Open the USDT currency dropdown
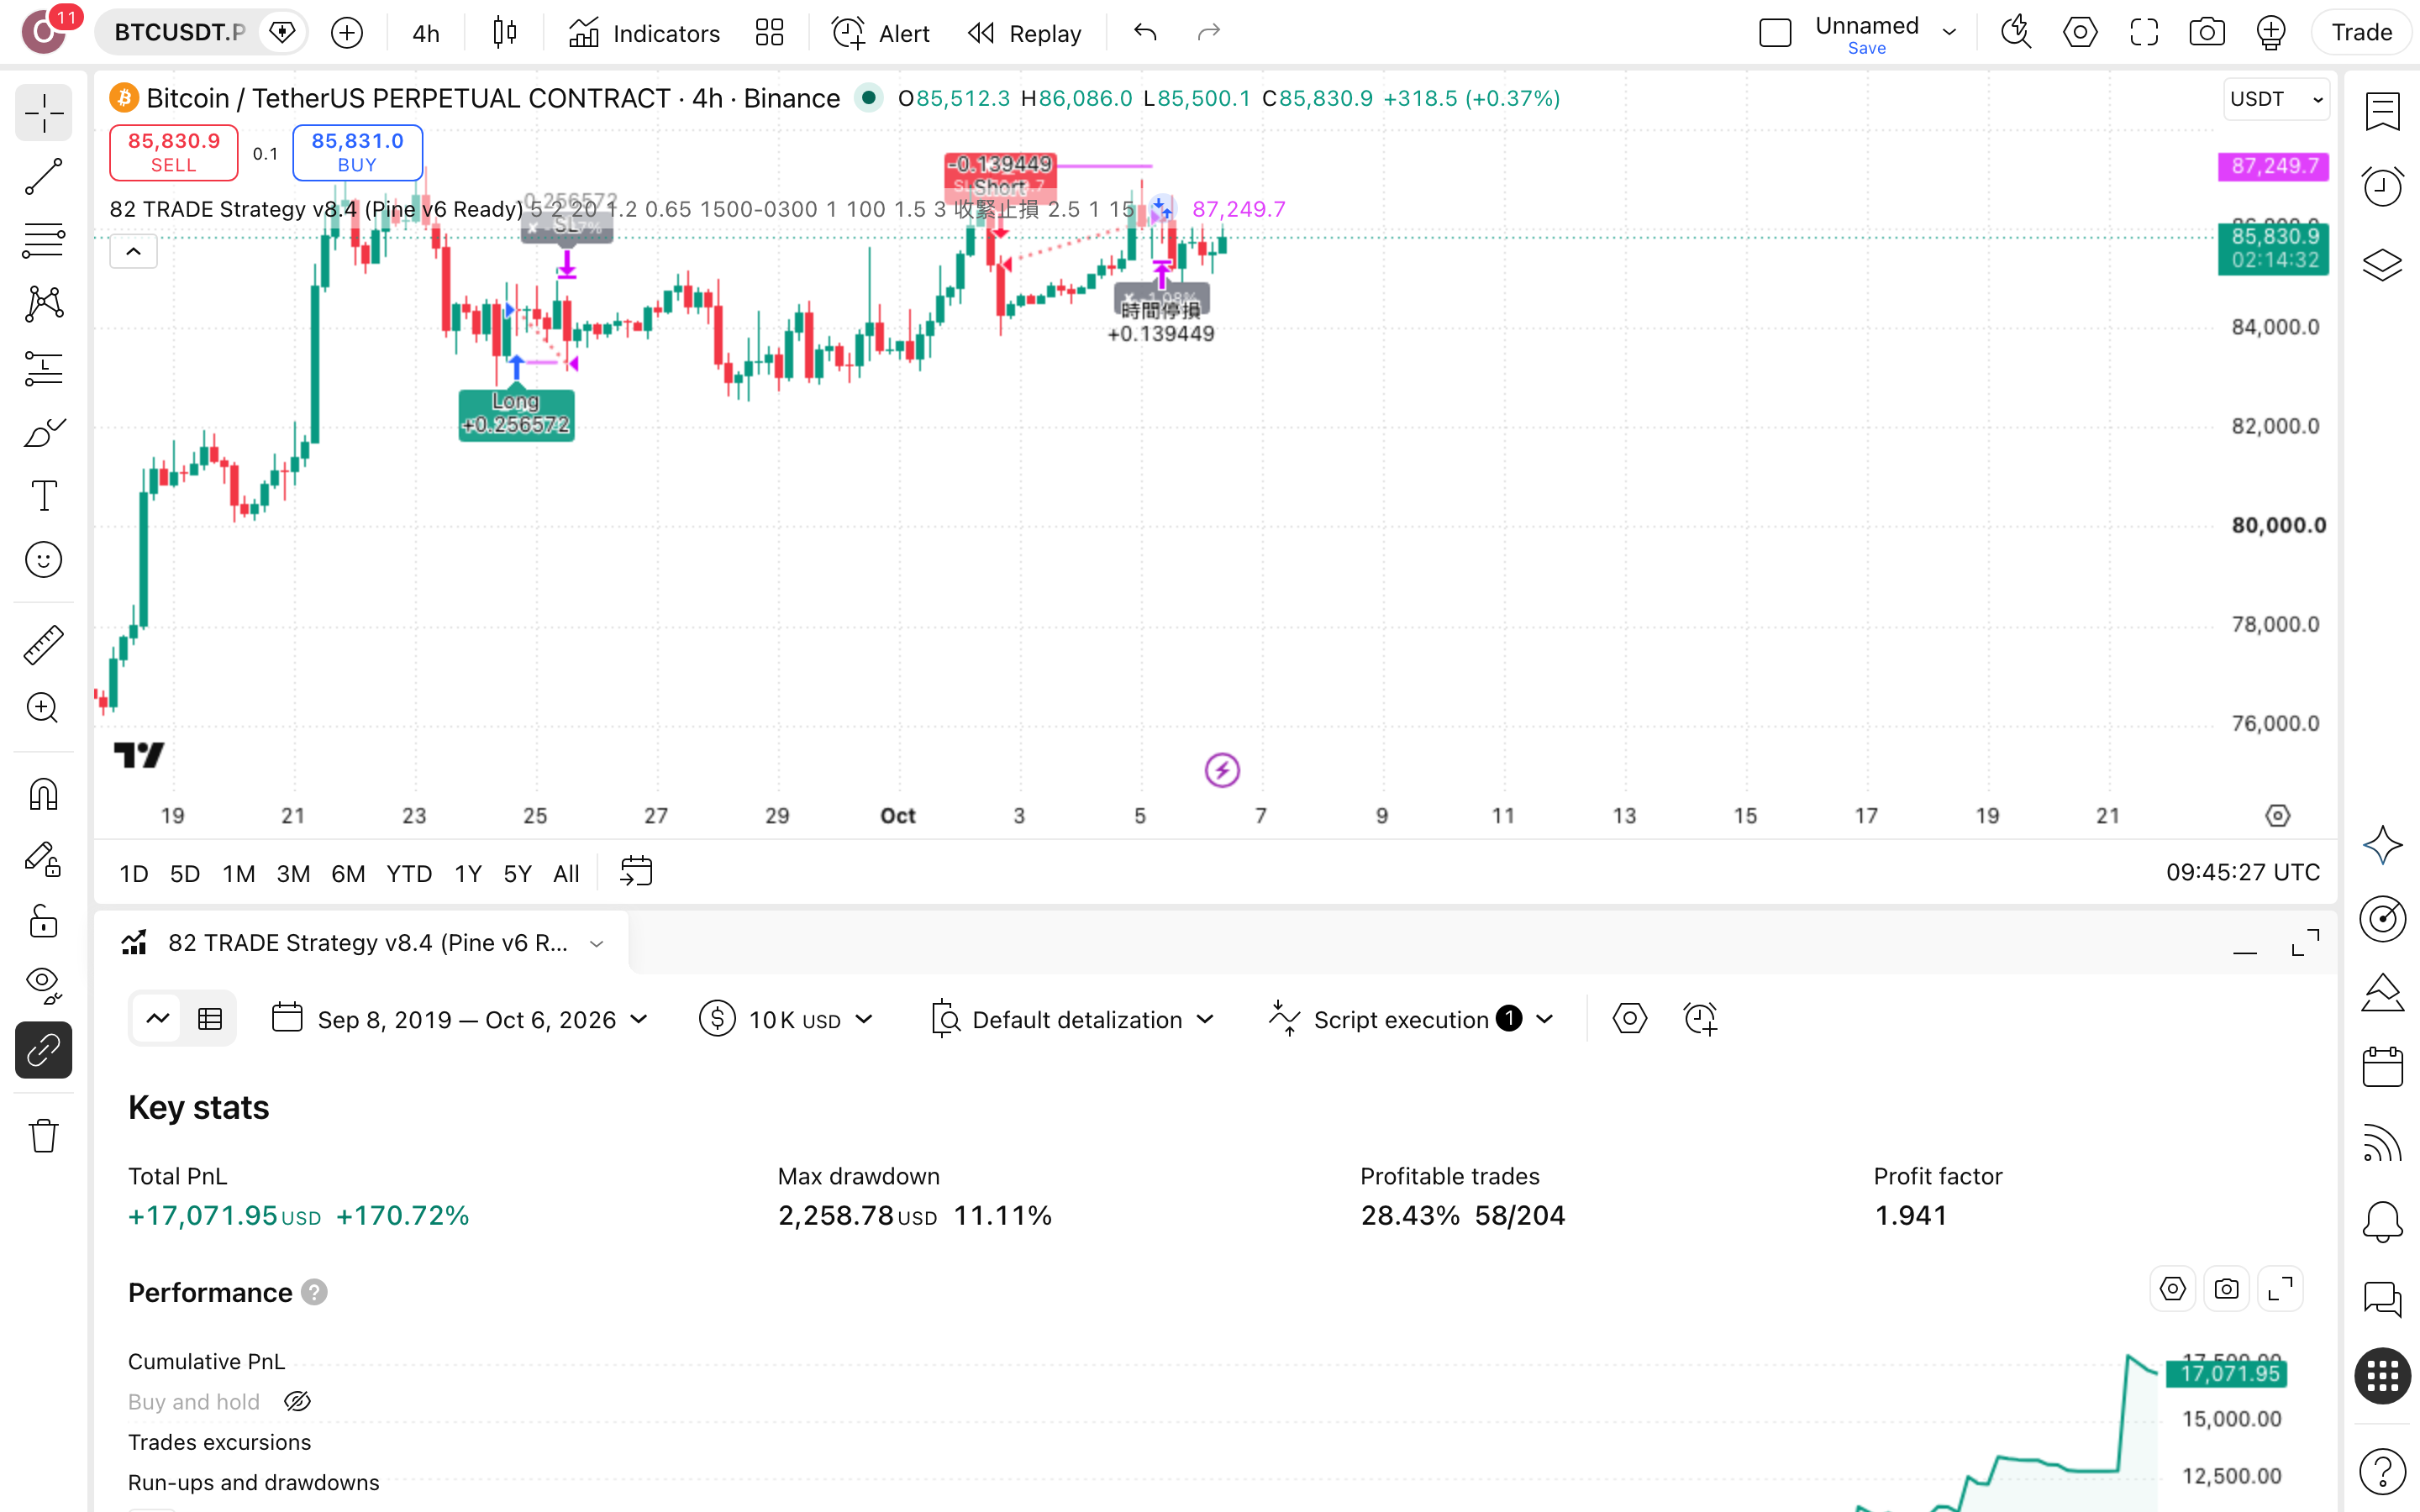 [2276, 99]
